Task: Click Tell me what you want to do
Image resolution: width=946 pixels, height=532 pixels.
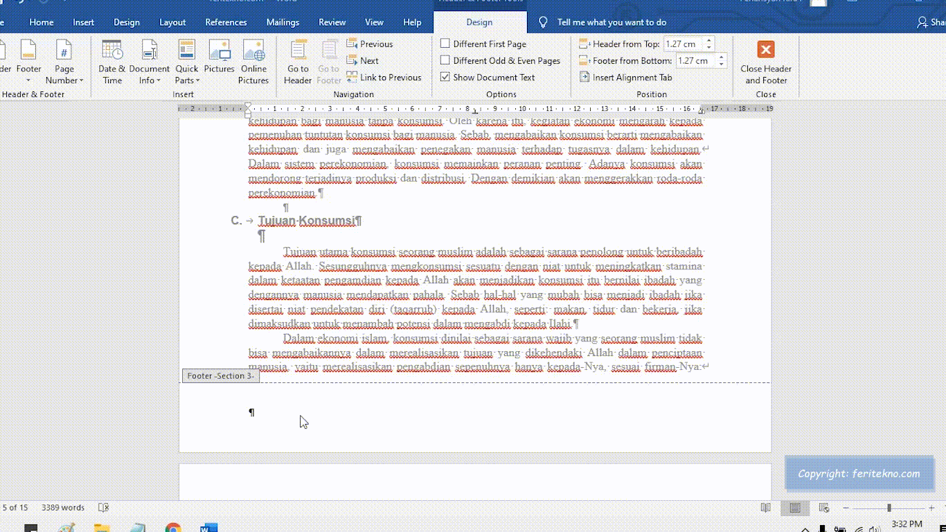Action: pyautogui.click(x=612, y=22)
